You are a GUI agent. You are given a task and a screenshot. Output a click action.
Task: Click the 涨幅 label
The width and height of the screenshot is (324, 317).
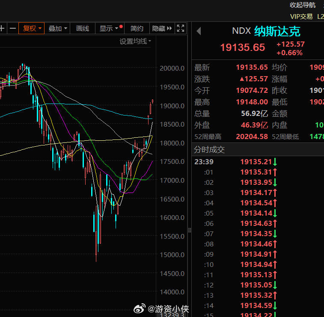pyautogui.click(x=279, y=79)
